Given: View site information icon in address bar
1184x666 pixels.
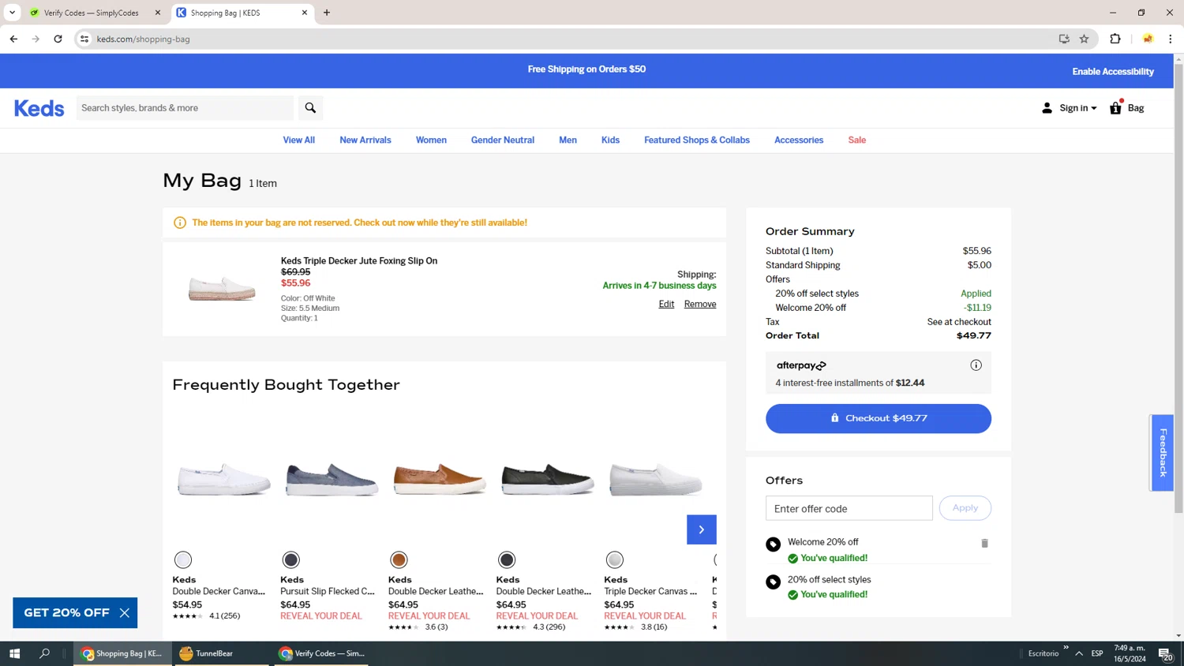Looking at the screenshot, I should [x=84, y=39].
